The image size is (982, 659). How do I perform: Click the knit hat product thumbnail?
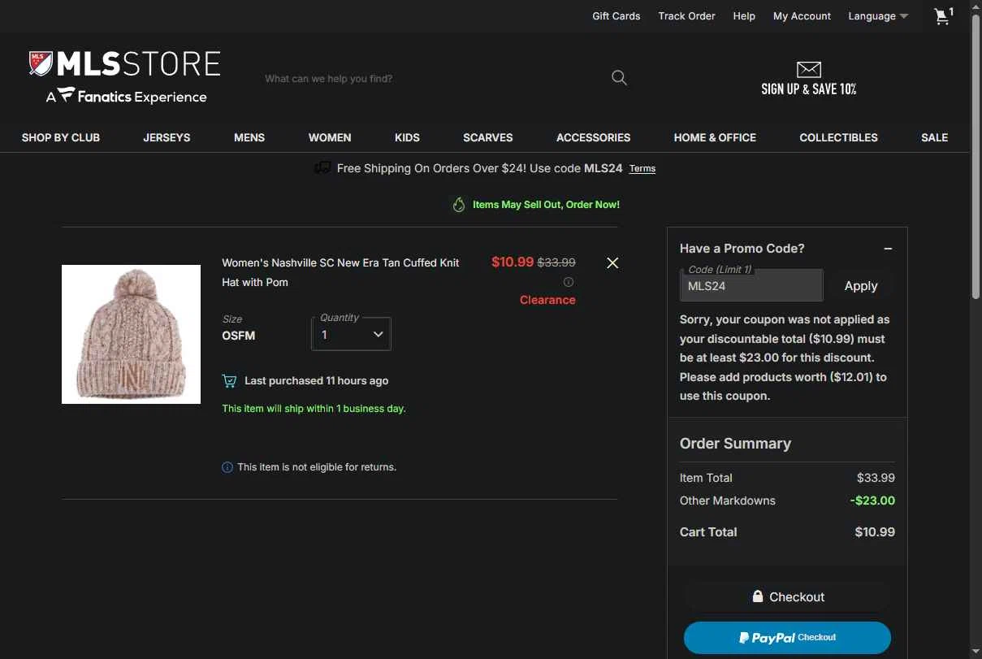pyautogui.click(x=131, y=334)
